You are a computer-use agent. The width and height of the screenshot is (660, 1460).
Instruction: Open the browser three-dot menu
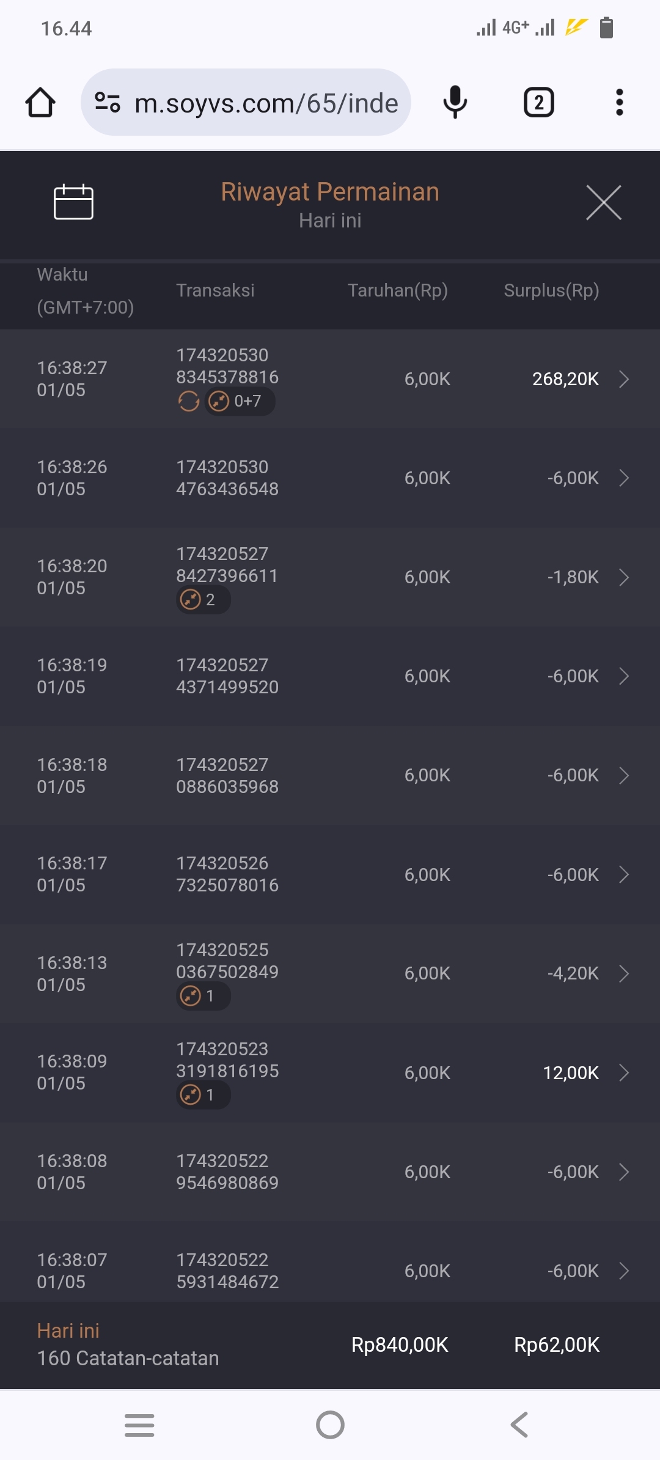point(619,102)
